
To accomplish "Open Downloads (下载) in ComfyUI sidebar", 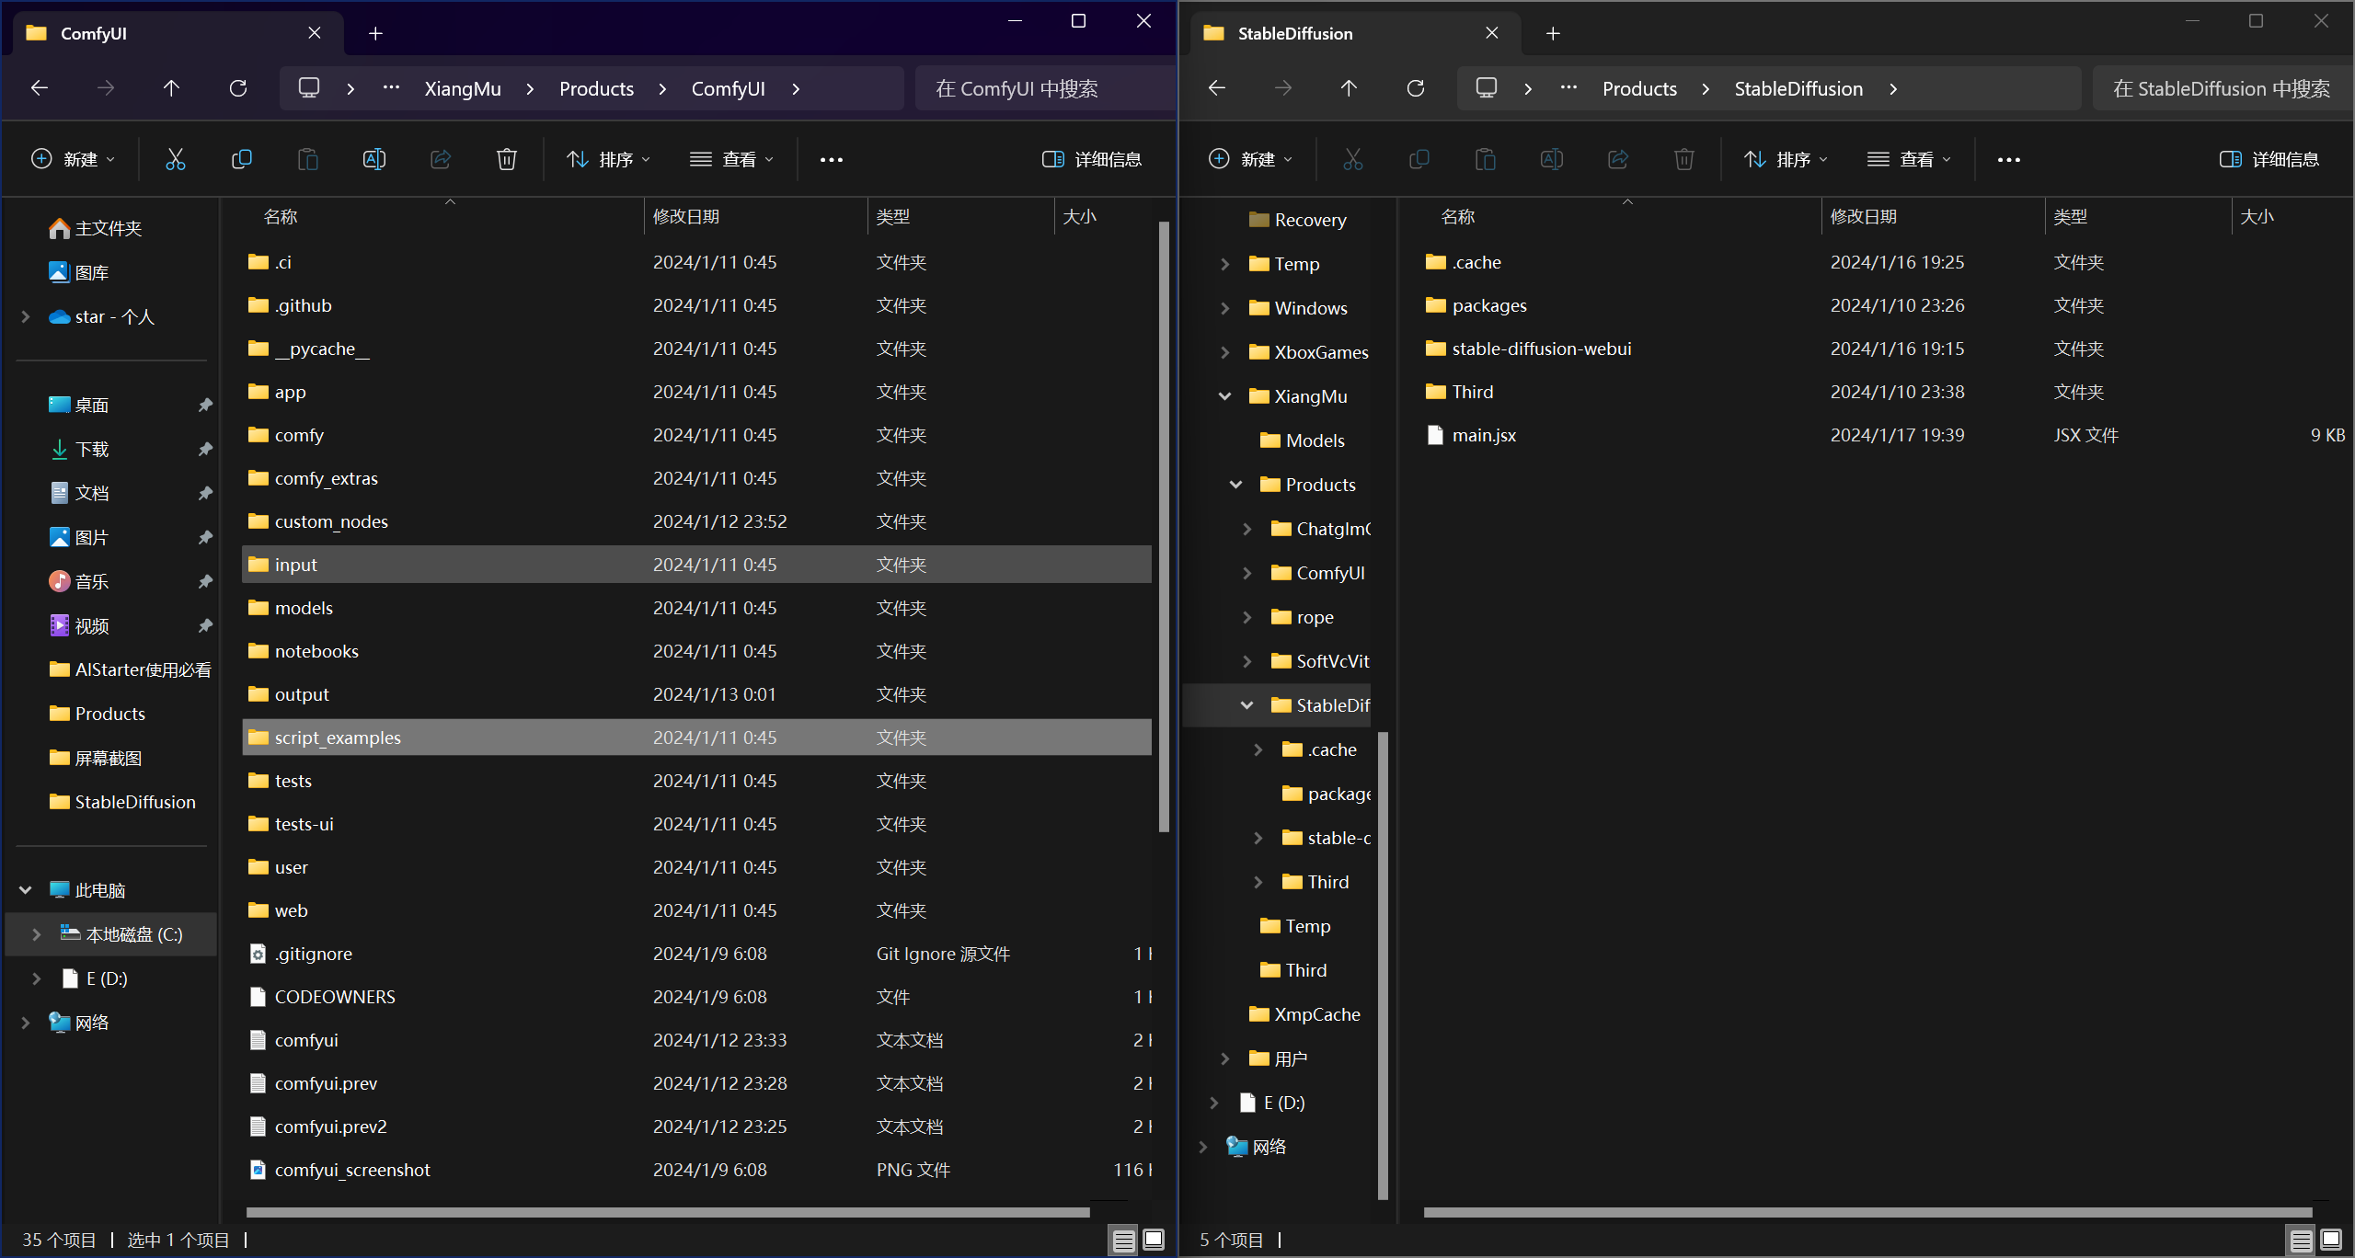I will (79, 449).
